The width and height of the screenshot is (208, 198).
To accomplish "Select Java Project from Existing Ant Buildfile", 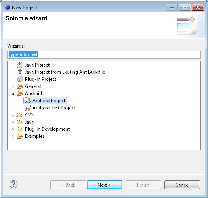I will (x=65, y=72).
